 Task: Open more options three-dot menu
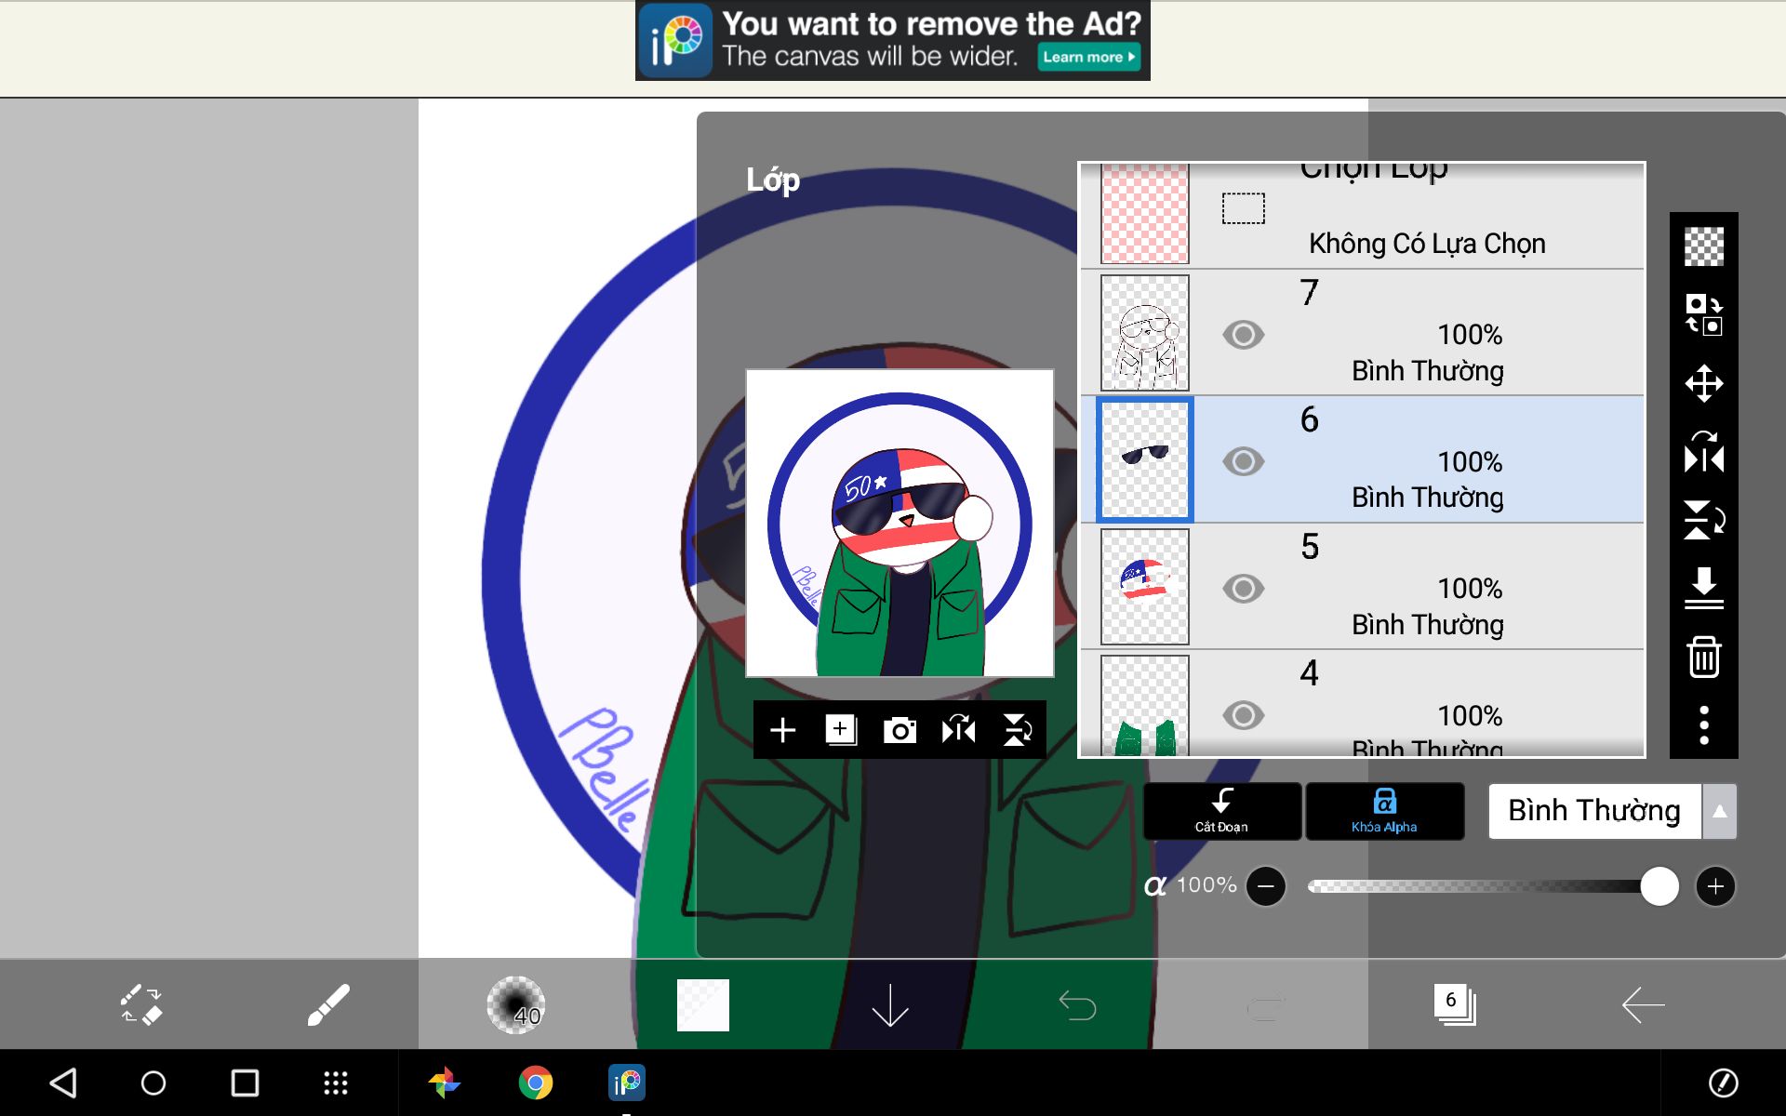(1704, 724)
